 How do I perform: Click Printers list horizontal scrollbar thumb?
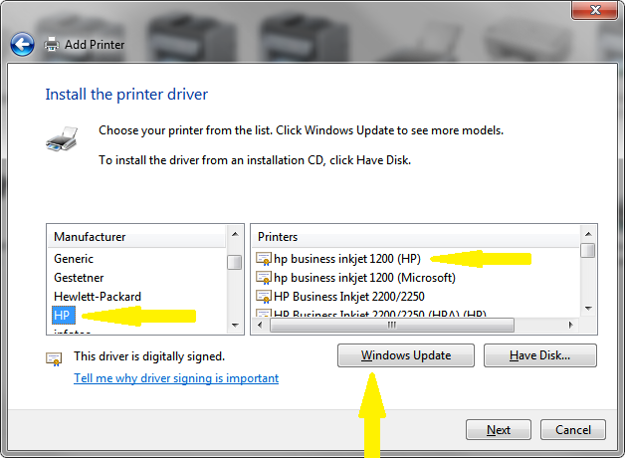point(392,325)
